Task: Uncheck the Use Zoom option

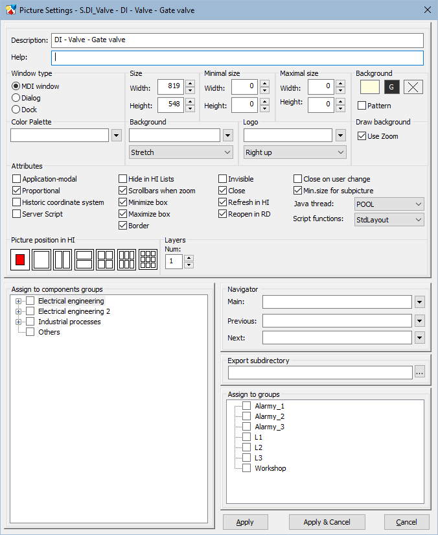Action: [x=362, y=136]
